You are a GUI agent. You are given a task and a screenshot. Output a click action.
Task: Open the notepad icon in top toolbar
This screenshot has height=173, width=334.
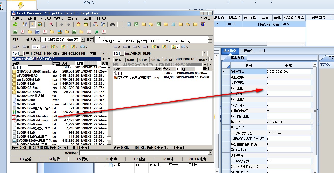tap(173, 24)
